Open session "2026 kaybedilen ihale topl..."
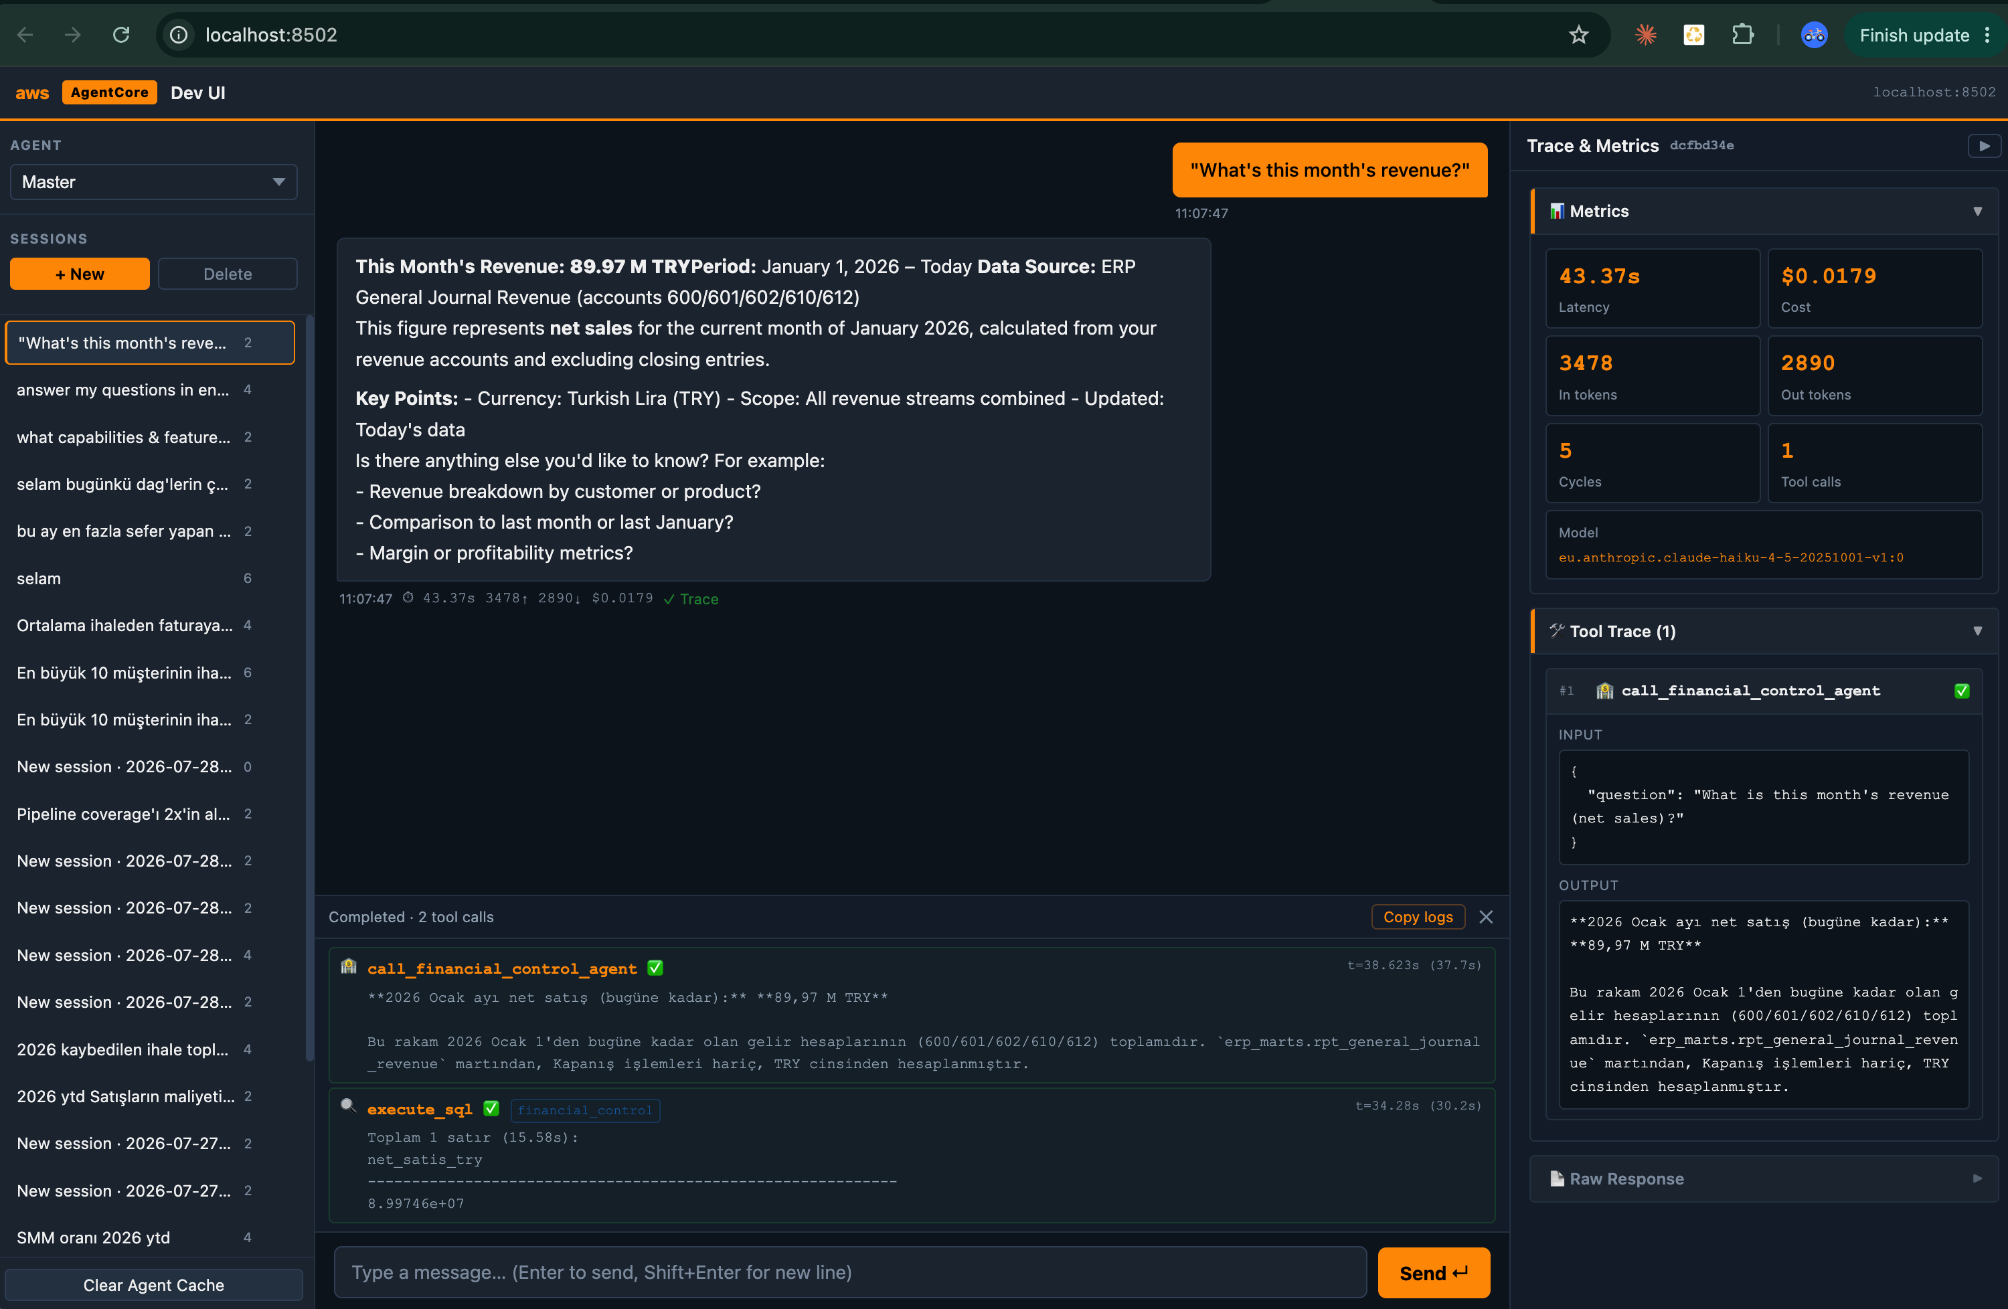The height and width of the screenshot is (1309, 2008). (x=150, y=1049)
